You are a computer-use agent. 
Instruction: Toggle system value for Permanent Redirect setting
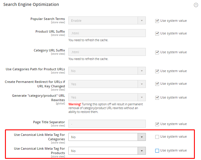[157, 84]
